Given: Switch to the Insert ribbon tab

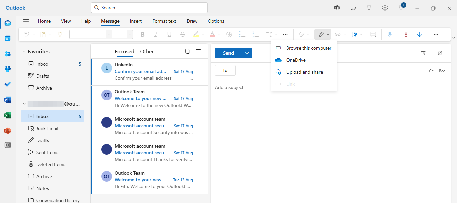Looking at the screenshot, I should [x=135, y=21].
